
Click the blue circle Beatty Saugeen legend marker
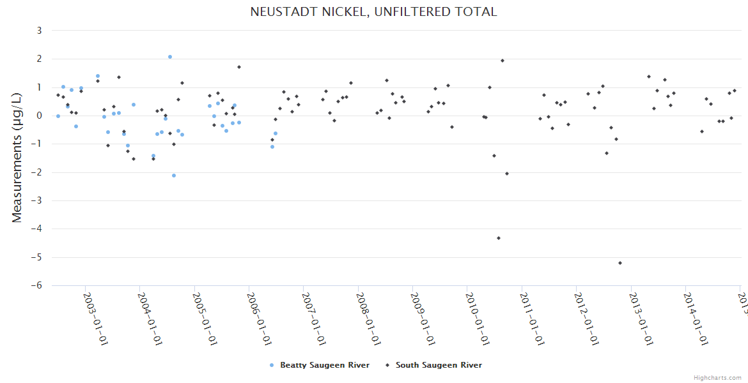[x=272, y=366]
